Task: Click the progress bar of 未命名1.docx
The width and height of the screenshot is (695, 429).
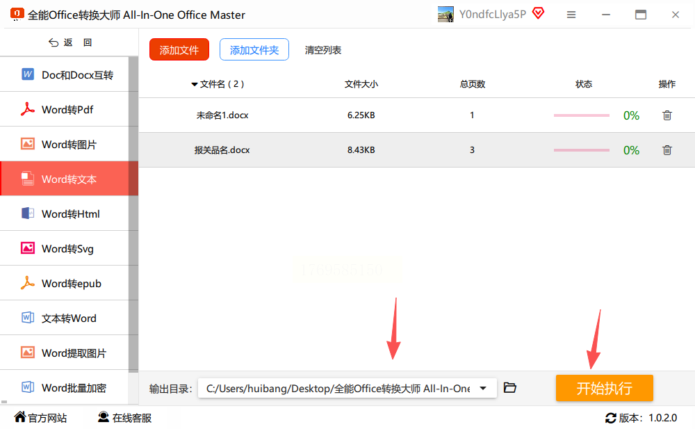Action: click(x=582, y=115)
